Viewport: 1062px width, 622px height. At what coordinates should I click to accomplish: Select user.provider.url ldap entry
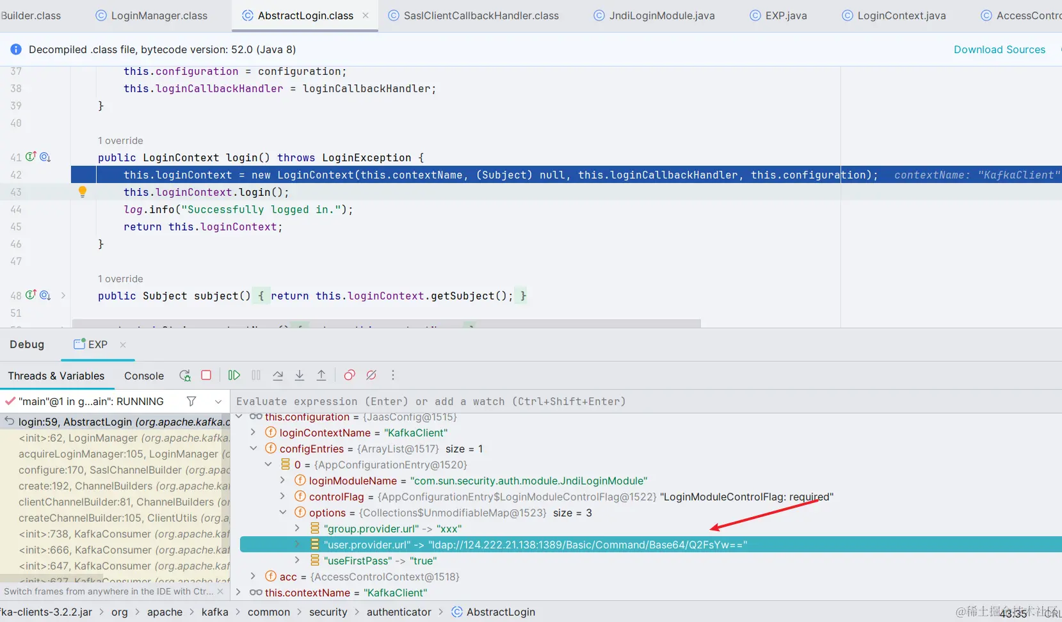(650, 545)
